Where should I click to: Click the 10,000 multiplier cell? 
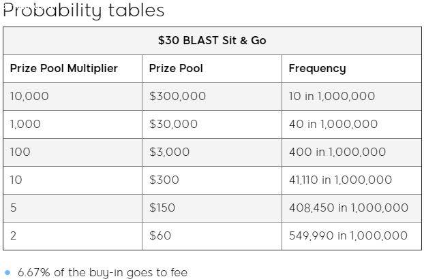pyautogui.click(x=29, y=96)
